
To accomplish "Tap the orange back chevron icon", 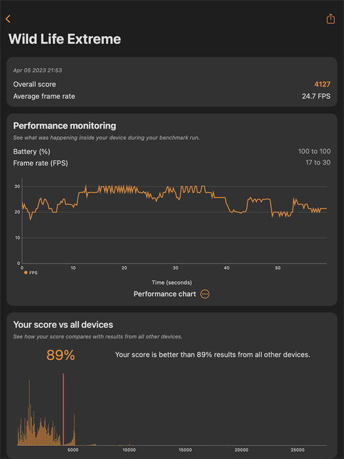I will coord(8,19).
